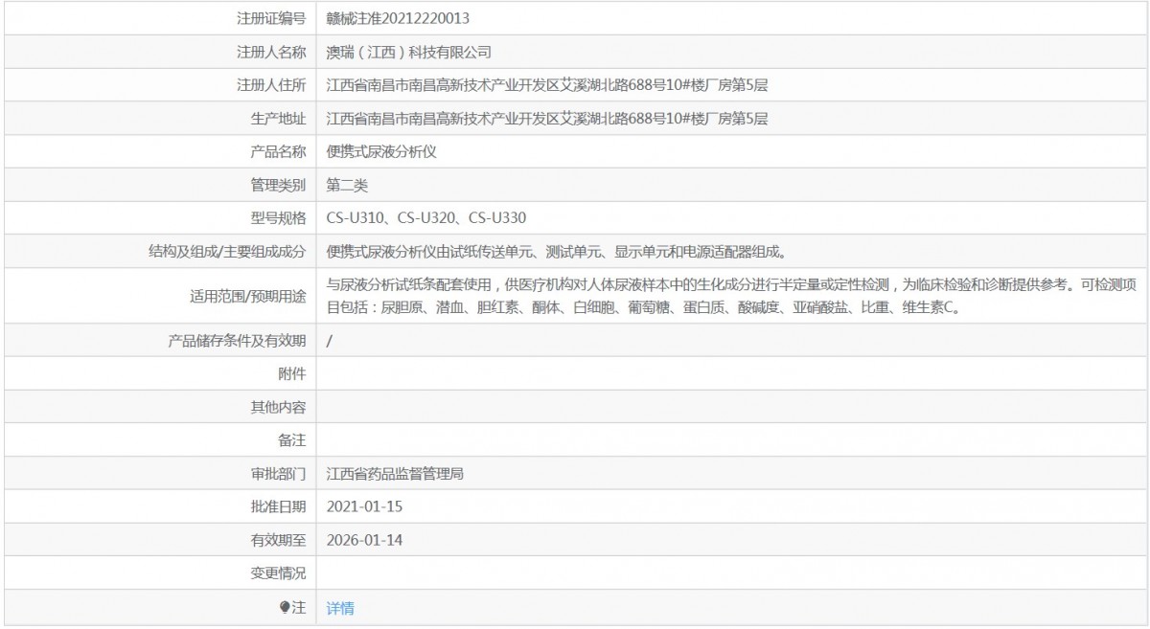This screenshot has width=1150, height=629.
Task: Click the slash value for 产品储存条件及有效期
Action: (330, 341)
